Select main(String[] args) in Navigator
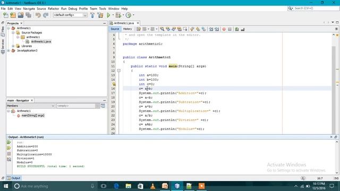 [33, 116]
